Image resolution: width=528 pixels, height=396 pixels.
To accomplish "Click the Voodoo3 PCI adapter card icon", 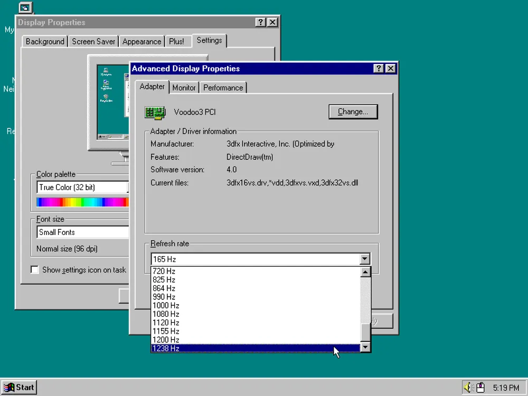I will (x=155, y=112).
